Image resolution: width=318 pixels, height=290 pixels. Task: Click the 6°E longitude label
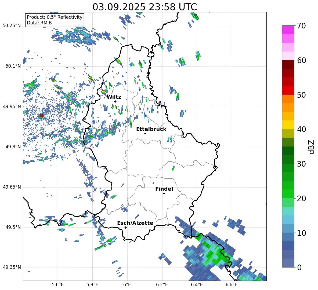127,285
